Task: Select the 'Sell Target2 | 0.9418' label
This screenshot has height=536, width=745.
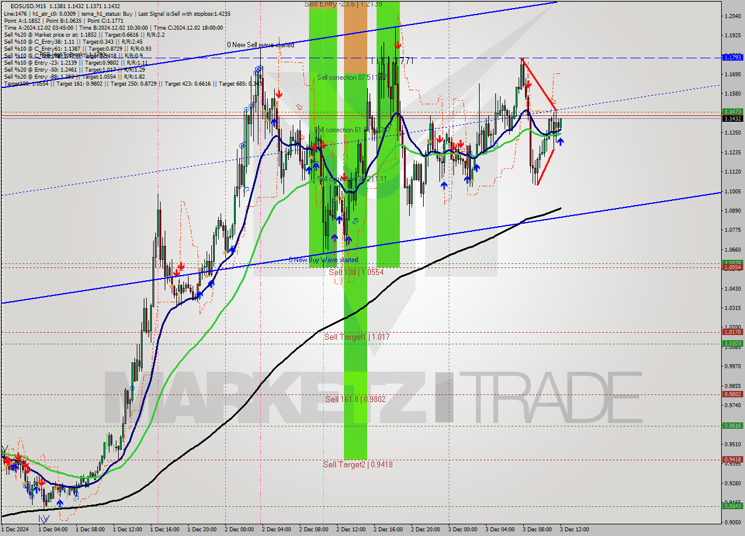Action: (358, 464)
